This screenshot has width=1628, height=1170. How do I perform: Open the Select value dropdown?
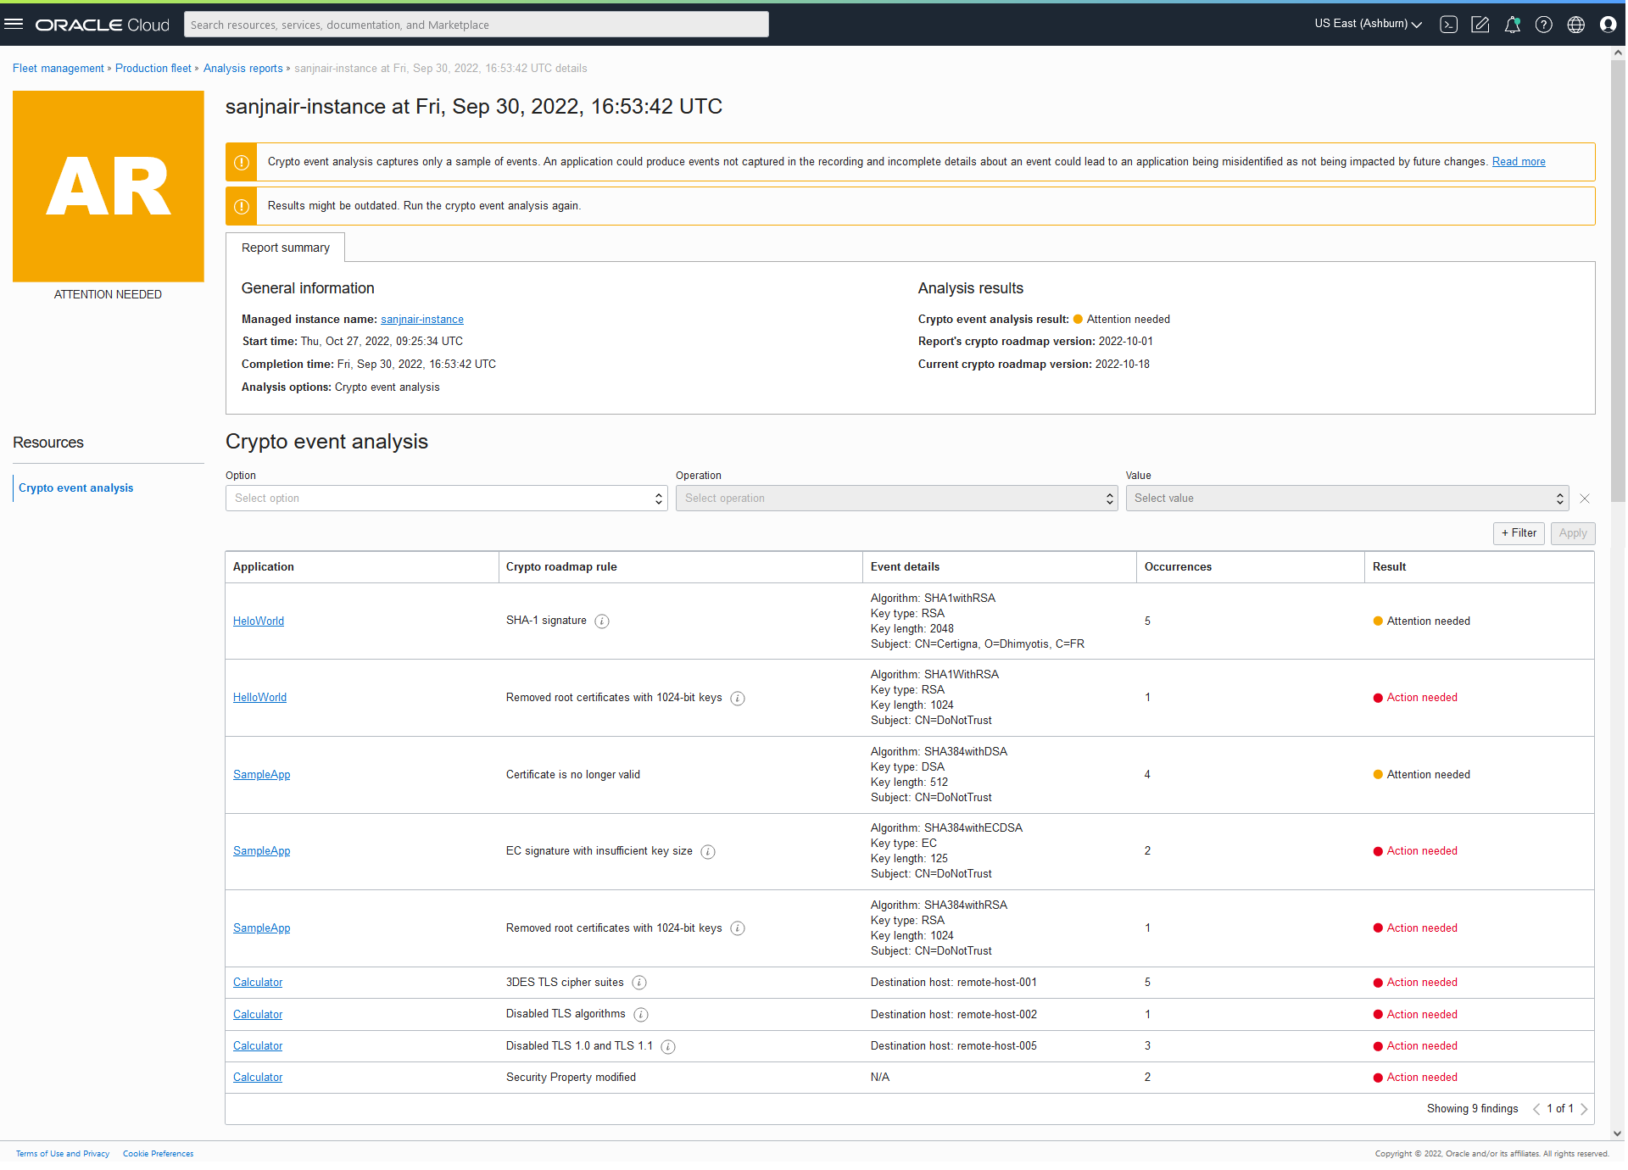pos(1347,498)
